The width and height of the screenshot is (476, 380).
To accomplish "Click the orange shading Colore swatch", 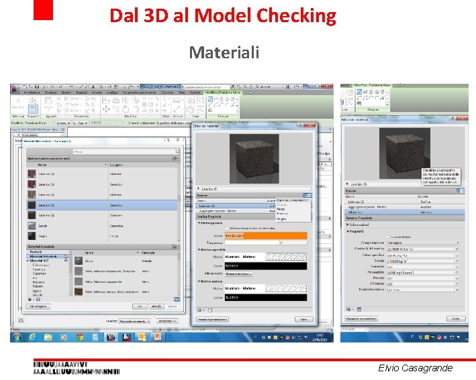I will pyautogui.click(x=266, y=236).
